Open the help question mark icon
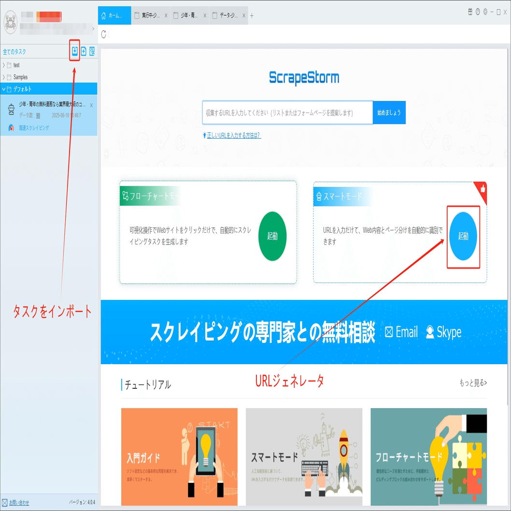Screen dimensions: 511x511 [478, 12]
